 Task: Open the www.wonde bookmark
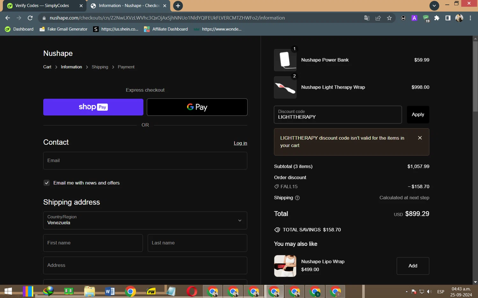pyautogui.click(x=218, y=29)
